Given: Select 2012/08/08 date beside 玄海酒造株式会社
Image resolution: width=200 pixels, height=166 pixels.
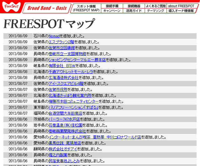Looking at the screenshot, I should pyautogui.click(x=18, y=78).
